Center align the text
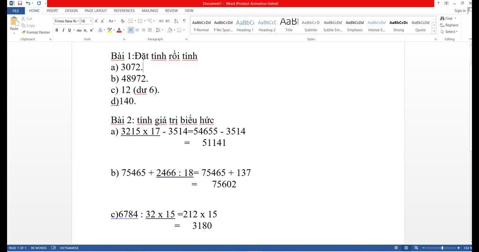This screenshot has height=252, width=479. (137, 30)
